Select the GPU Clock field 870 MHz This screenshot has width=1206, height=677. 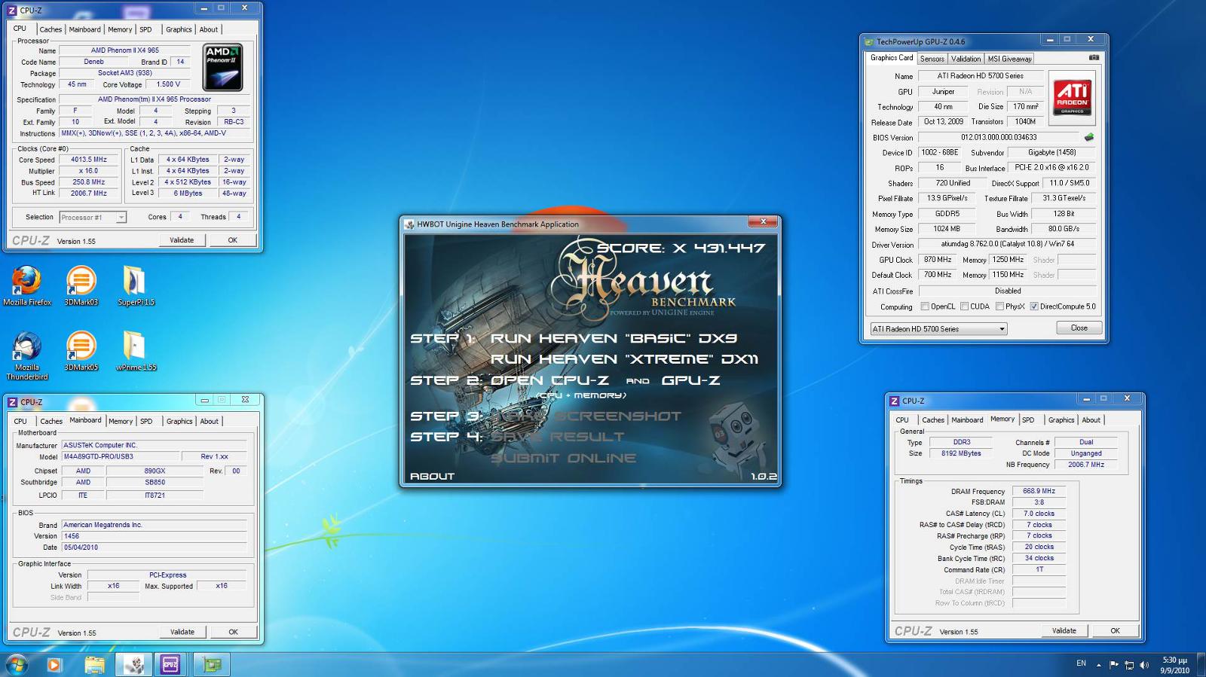coord(937,260)
